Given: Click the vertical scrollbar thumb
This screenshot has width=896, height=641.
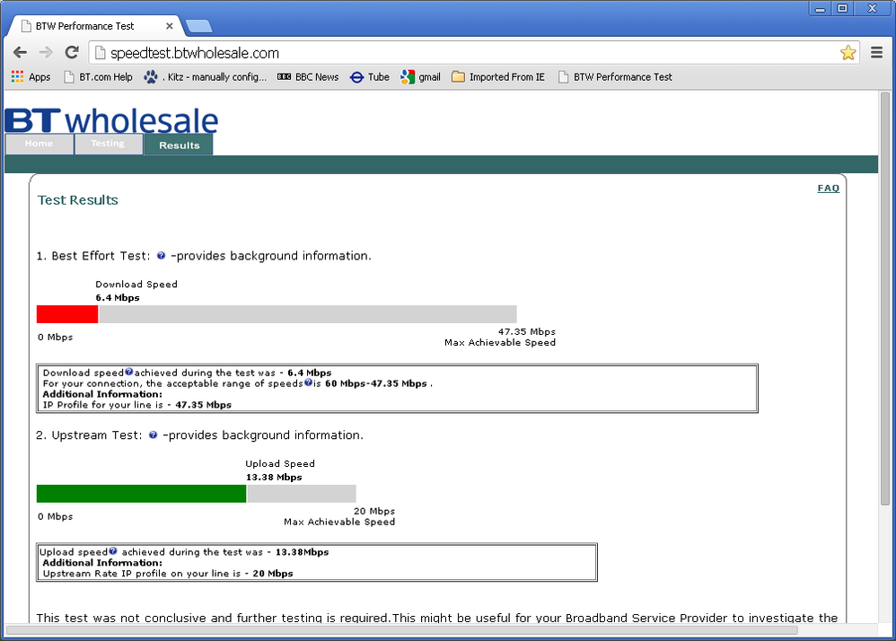Looking at the screenshot, I should [x=885, y=297].
